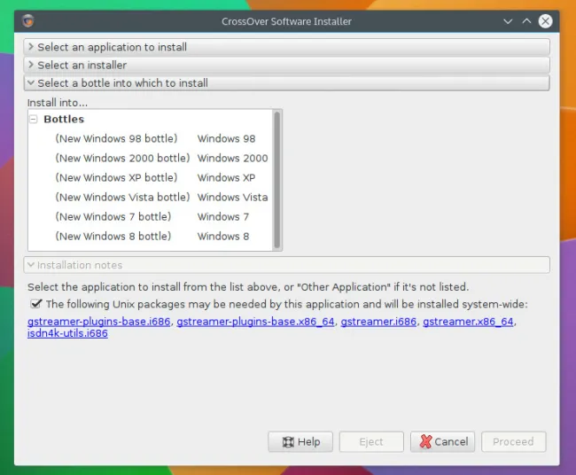The height and width of the screenshot is (475, 576).
Task: Click the 'Windows Vista' type cell
Action: point(232,197)
